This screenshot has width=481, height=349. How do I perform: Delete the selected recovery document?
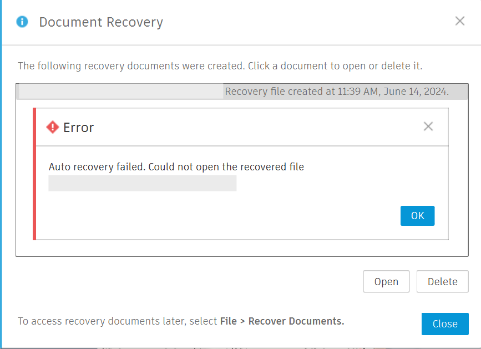442,281
